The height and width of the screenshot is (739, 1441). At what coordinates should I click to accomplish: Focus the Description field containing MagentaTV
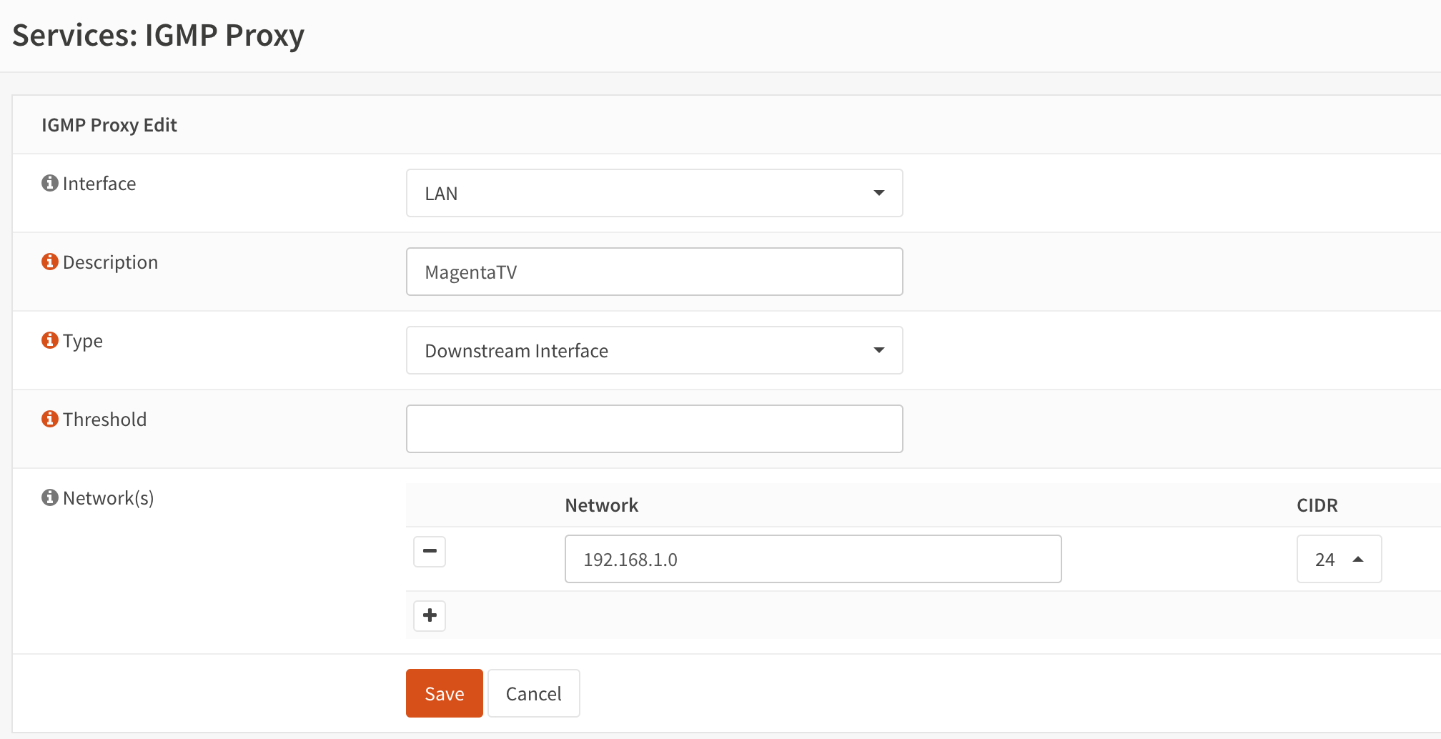pyautogui.click(x=654, y=272)
